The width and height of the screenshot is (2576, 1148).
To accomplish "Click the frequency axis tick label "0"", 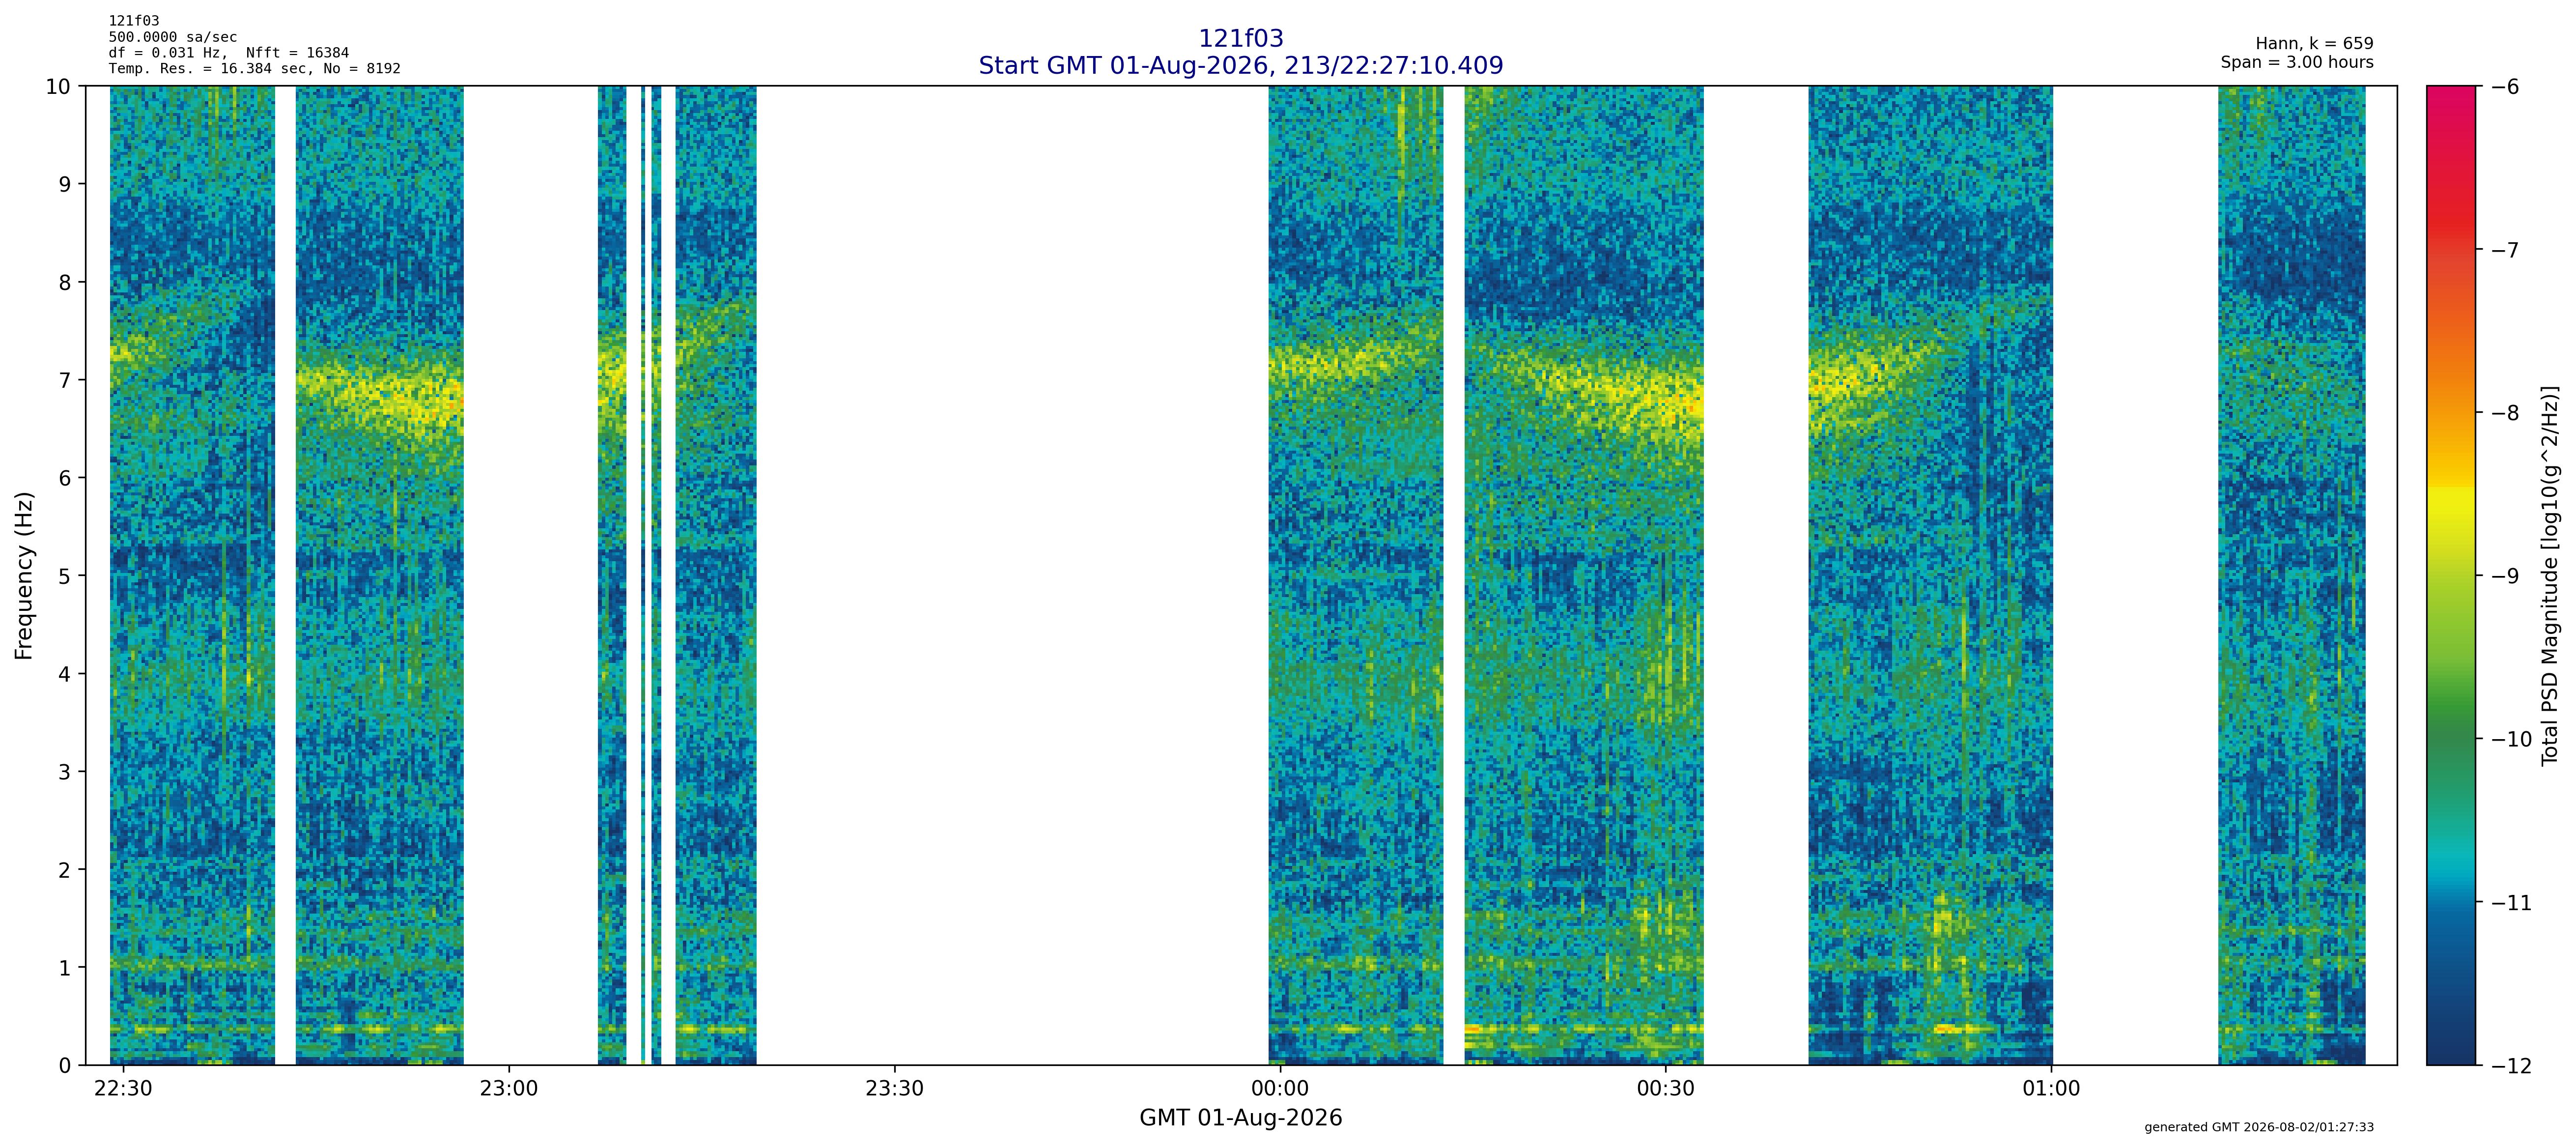I will [65, 1066].
